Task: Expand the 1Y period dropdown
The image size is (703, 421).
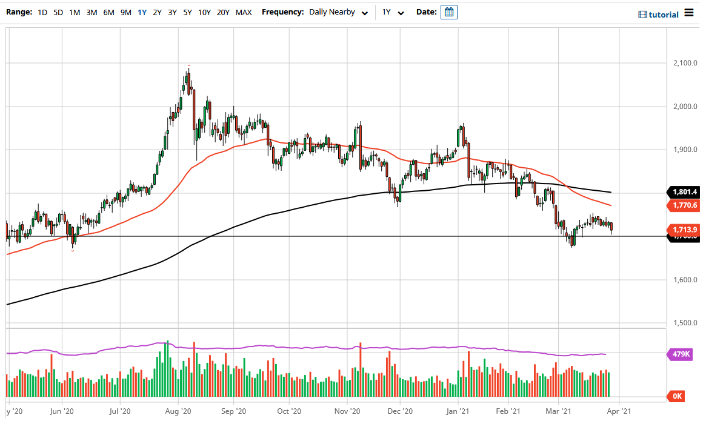Action: pos(393,13)
